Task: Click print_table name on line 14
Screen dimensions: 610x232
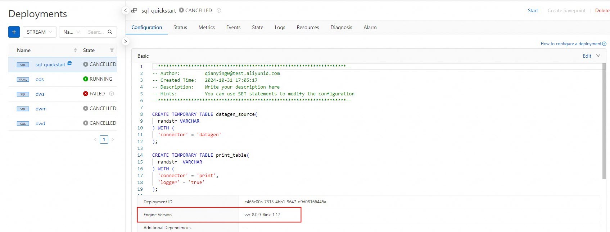Action: point(231,155)
